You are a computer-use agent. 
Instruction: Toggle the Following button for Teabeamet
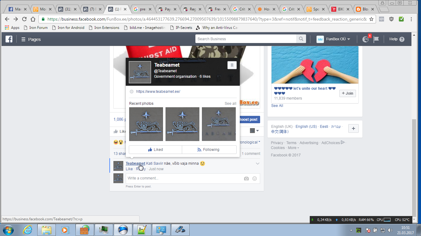click(209, 150)
